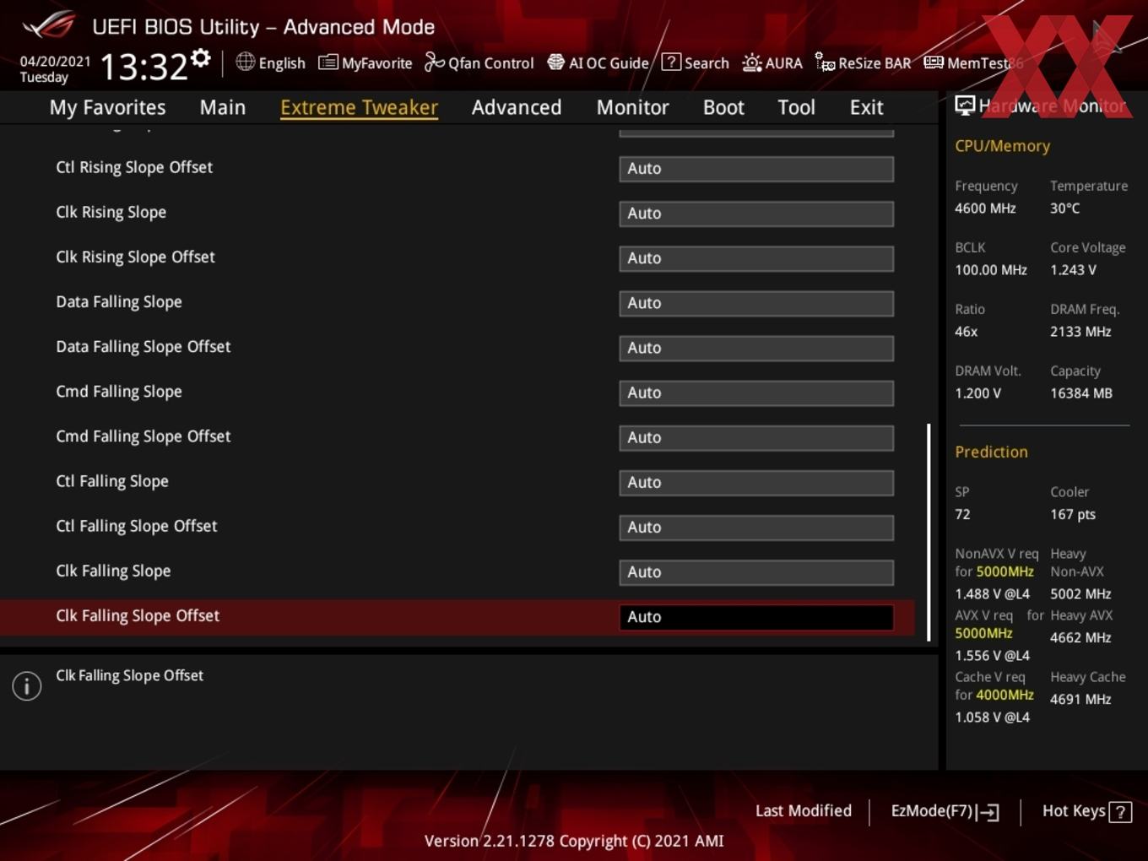
Task: Open AURA lighting icon
Action: point(751,62)
